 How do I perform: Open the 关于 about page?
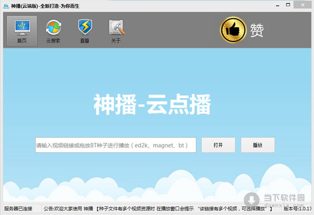pos(116,31)
